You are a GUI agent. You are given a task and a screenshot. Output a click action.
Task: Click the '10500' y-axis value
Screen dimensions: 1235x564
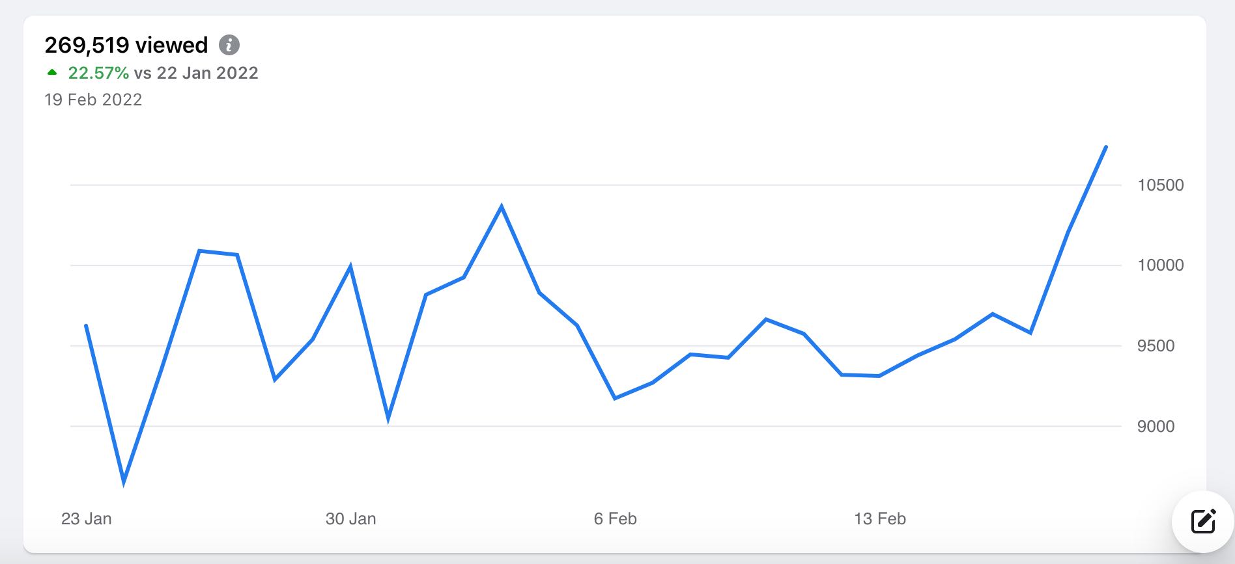(1161, 185)
